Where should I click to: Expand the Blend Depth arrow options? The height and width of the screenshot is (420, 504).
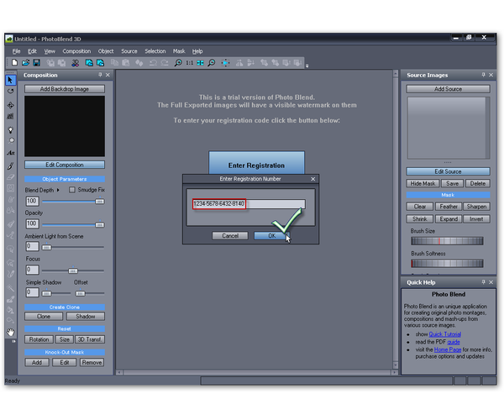pos(58,190)
